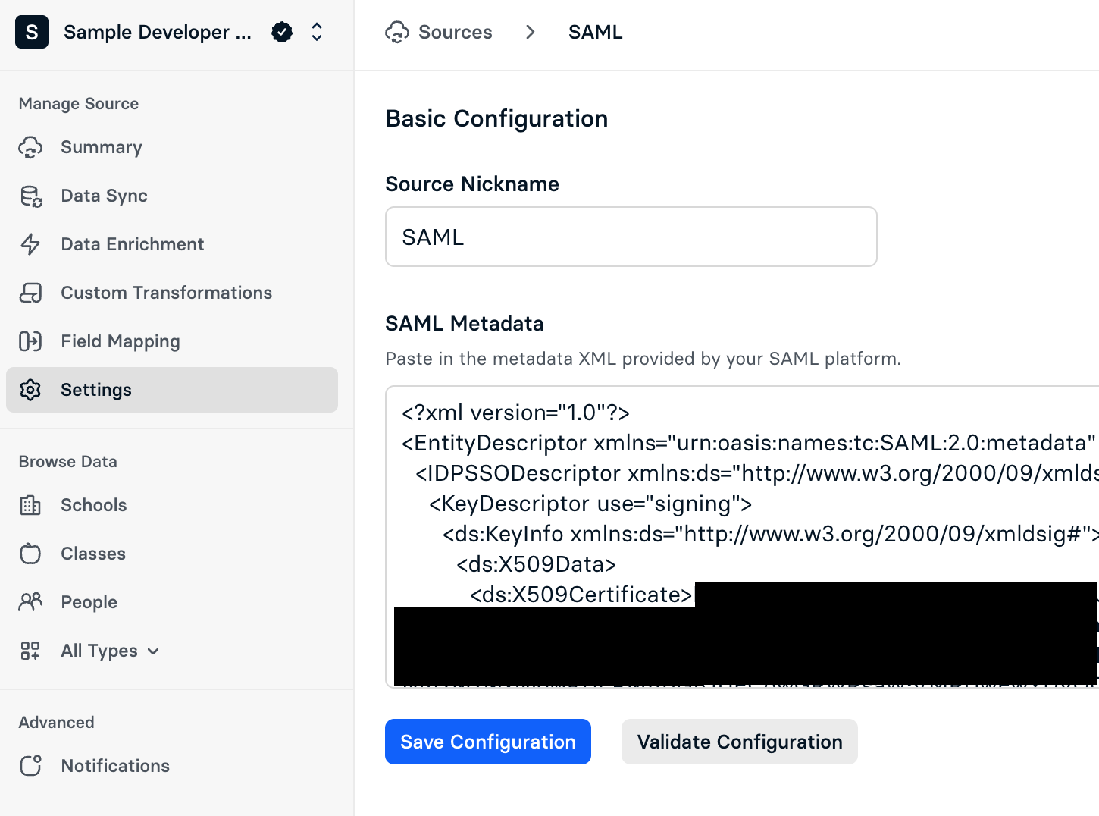Open the workspace switcher chevron
Screen dimensions: 1099x816
[x=317, y=32]
